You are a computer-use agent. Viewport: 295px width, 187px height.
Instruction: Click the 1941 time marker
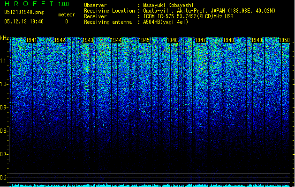click(31, 40)
